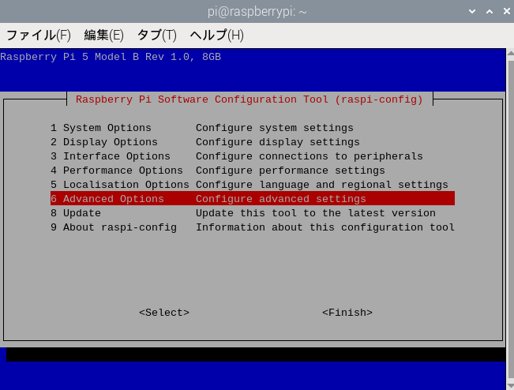Click 'Information about this configuration tool' text
The image size is (514, 390).
[325, 227]
